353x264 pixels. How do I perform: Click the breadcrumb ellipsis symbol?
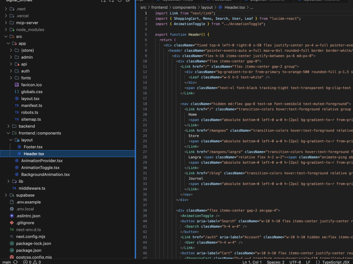tap(252, 8)
